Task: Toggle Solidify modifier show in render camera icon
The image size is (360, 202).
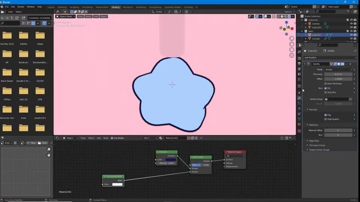Action: point(343,64)
